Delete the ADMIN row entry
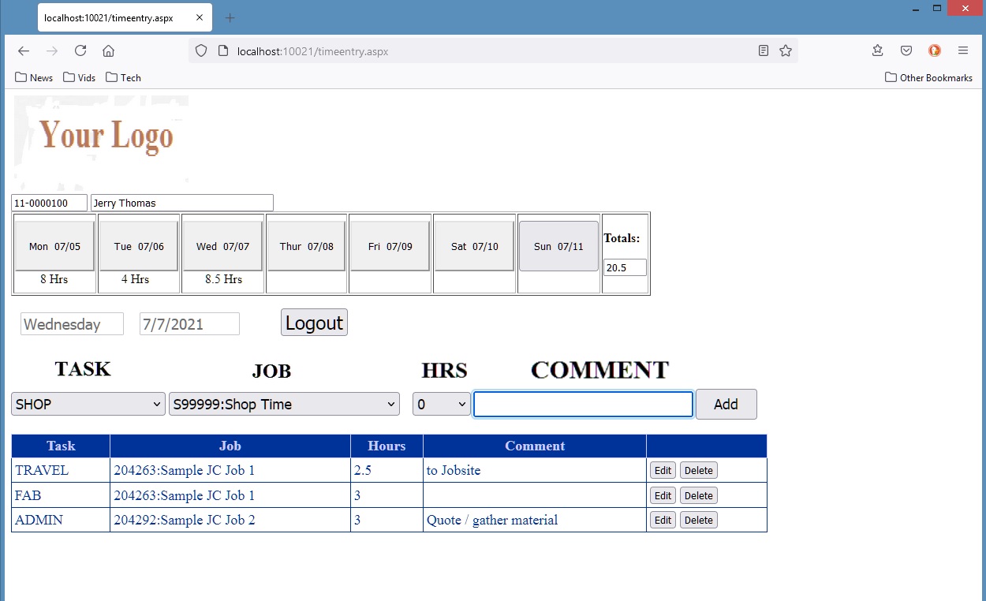Viewport: 986px width, 601px height. (698, 520)
